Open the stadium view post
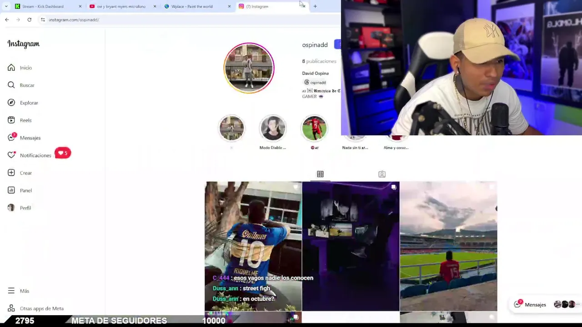This screenshot has width=582, height=327. (448, 246)
